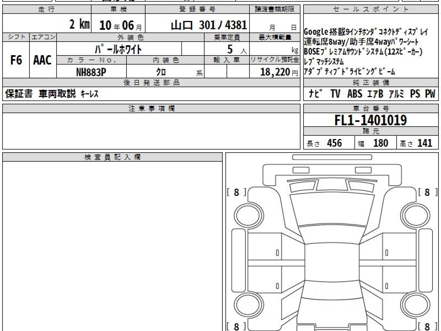Click the 注意事項欄 header
Screen dimensions: 441x331
click(151, 108)
